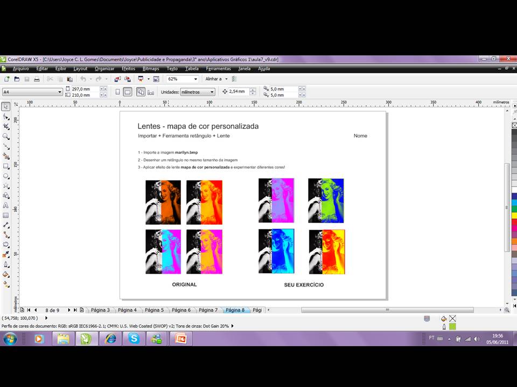Select the Blend interactive tool
The width and height of the screenshot is (517, 387).
pos(6,245)
